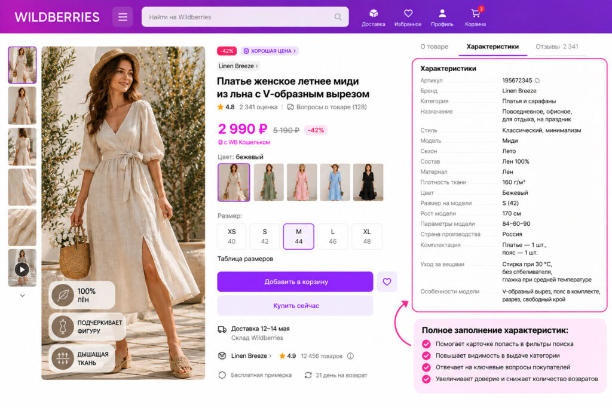612x408 pixels.
Task: Open the Корзина cart icon
Action: (x=475, y=17)
